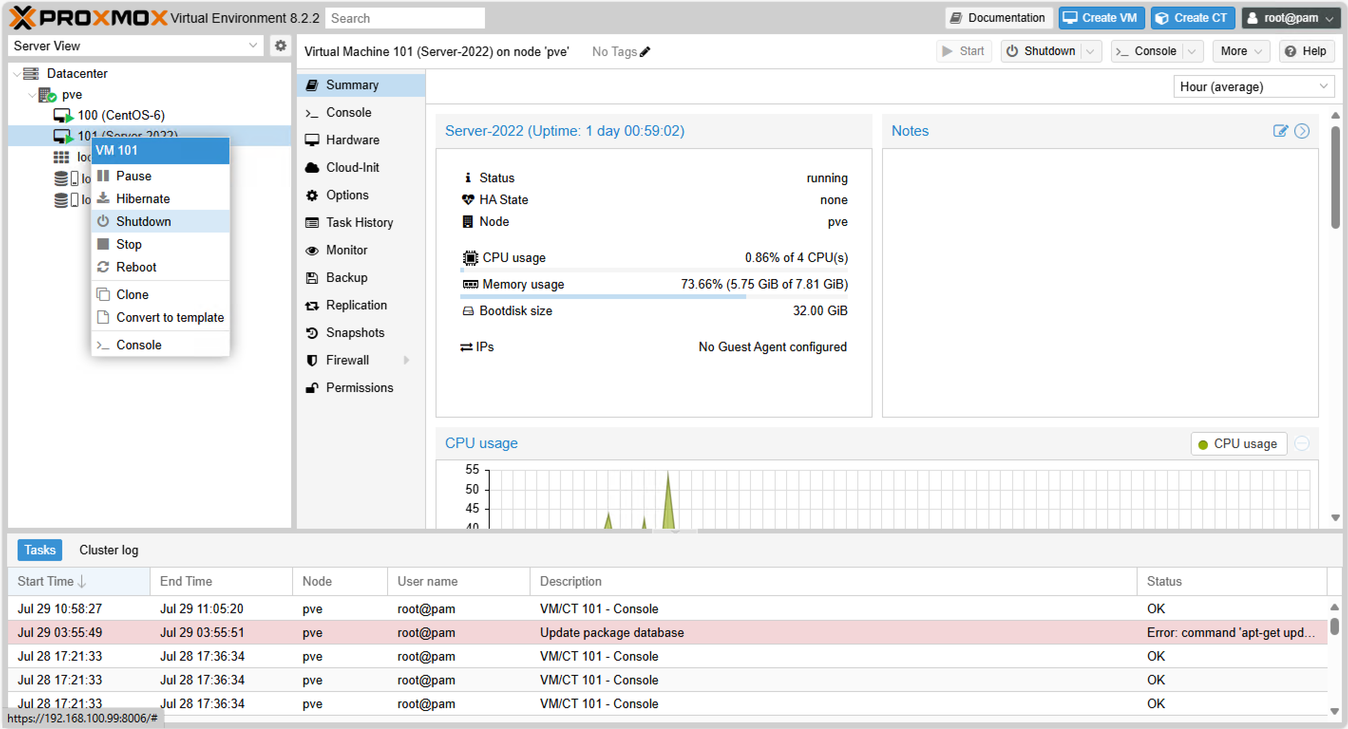Open the Firewall section

pos(361,360)
